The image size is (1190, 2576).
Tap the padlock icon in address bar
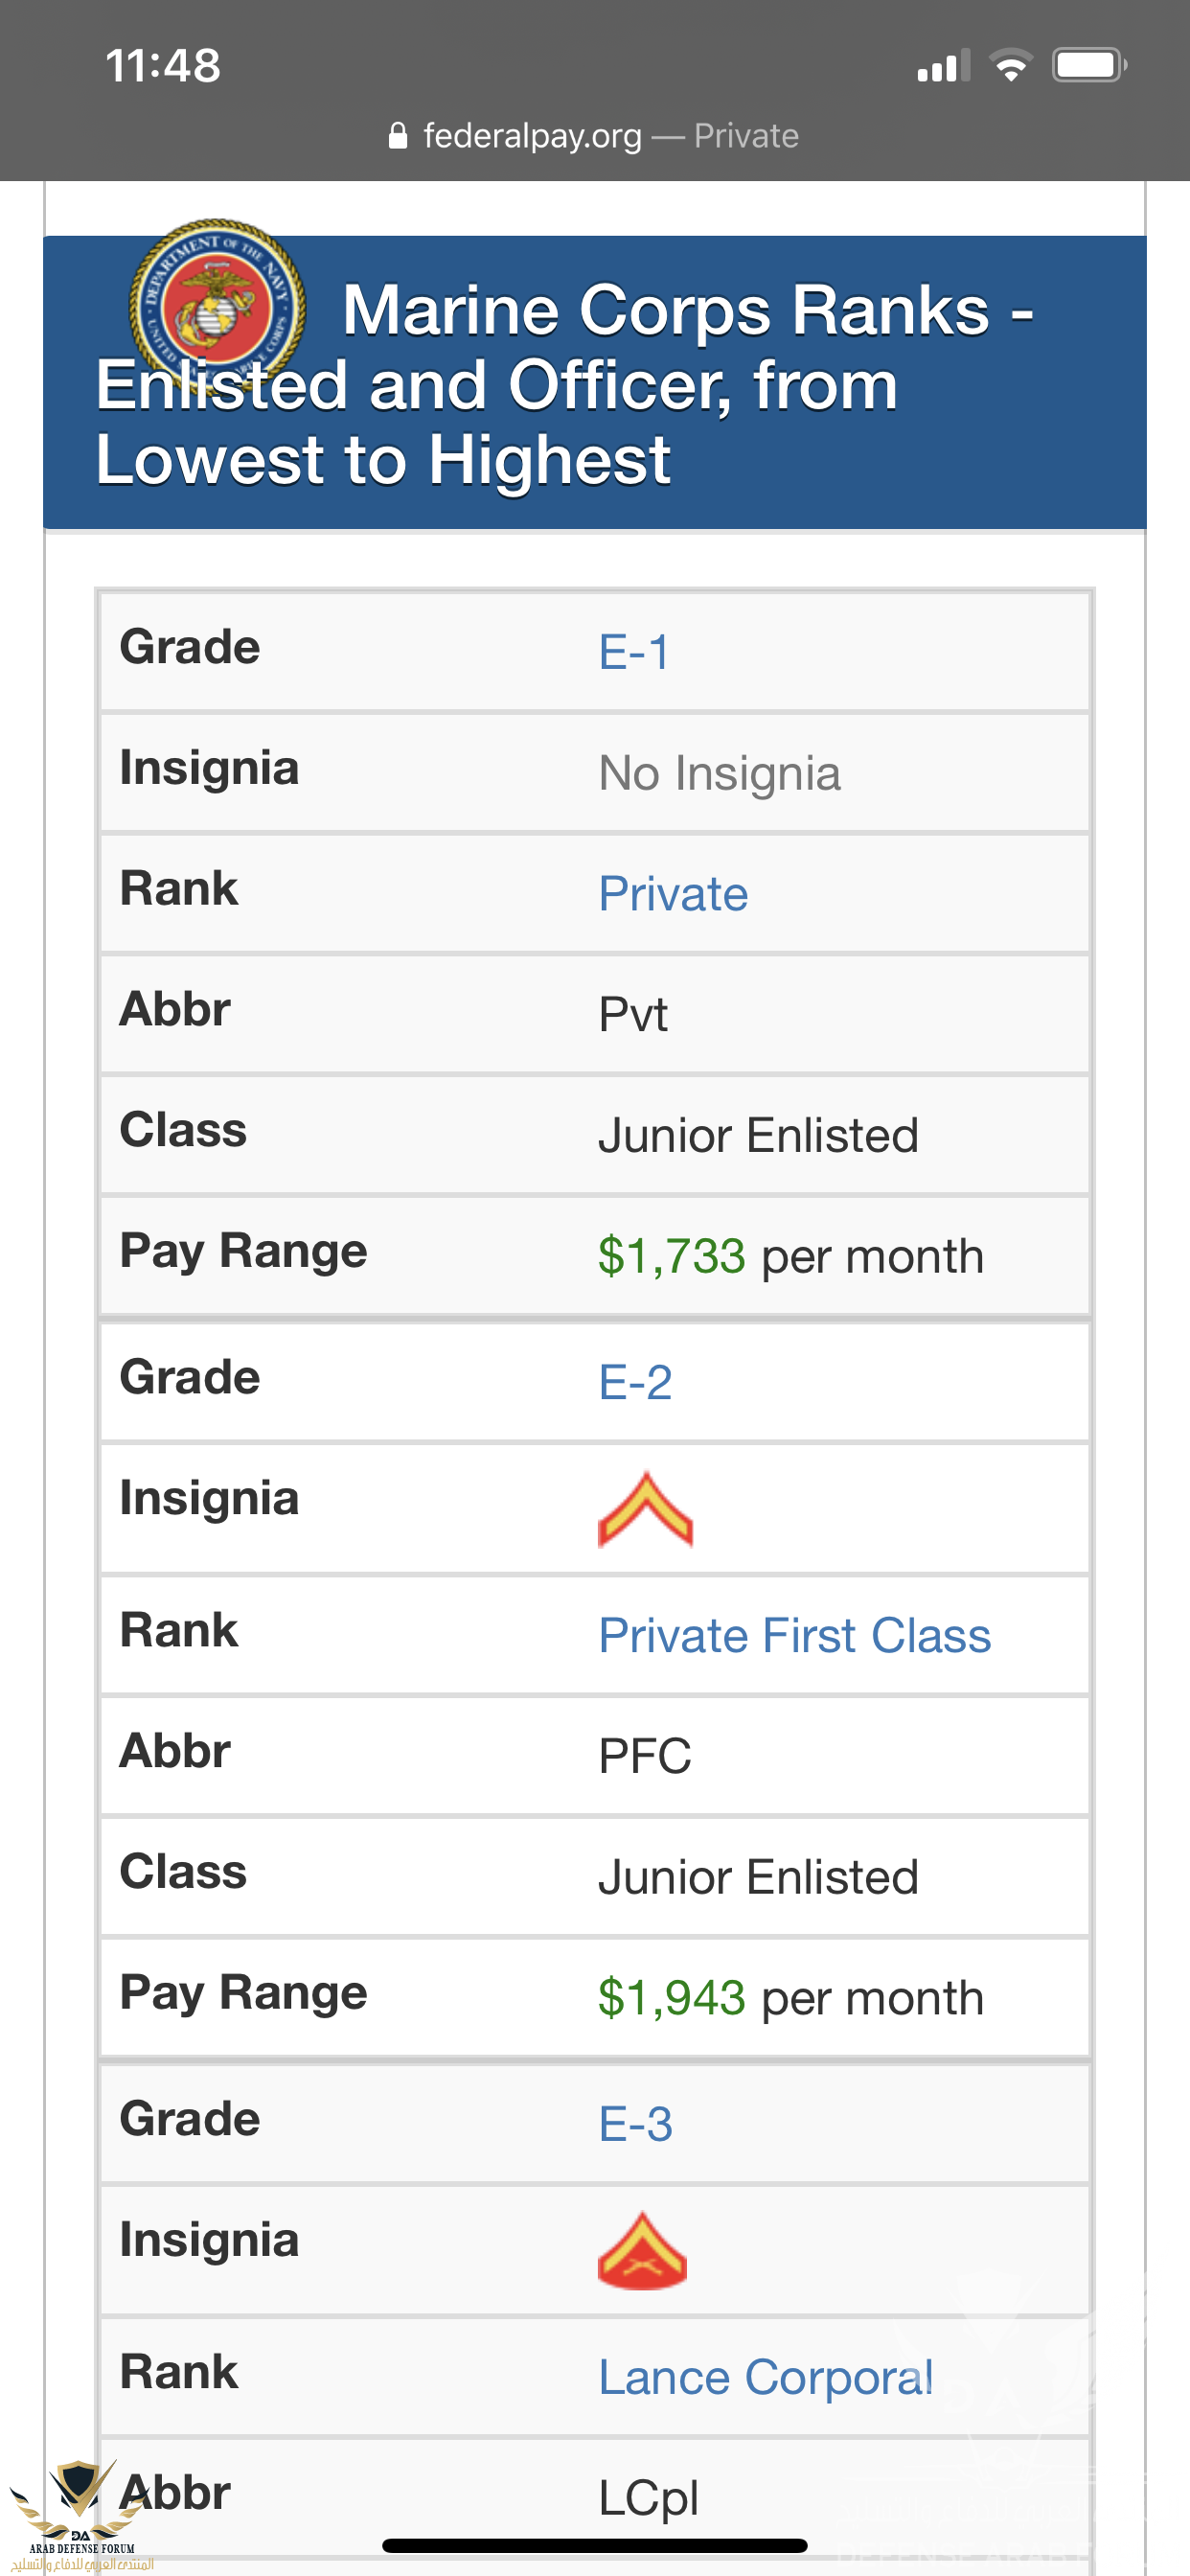click(398, 136)
